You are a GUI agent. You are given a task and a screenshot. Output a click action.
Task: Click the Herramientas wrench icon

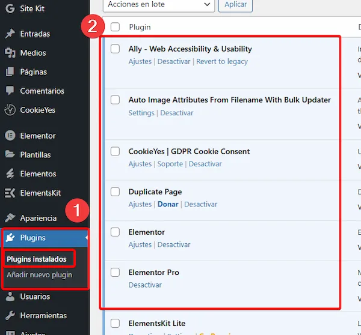(10, 315)
